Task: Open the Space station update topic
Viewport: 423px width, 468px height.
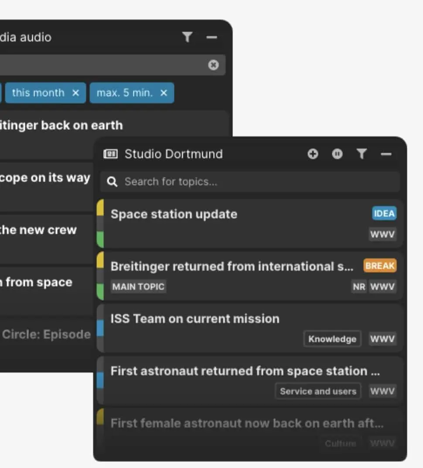Action: pyautogui.click(x=174, y=214)
